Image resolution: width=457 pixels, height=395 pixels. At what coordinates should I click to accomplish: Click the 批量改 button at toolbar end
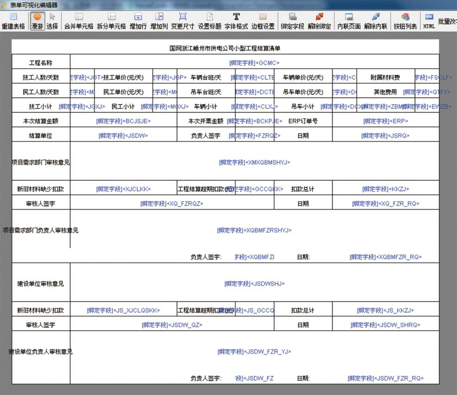coord(447,21)
